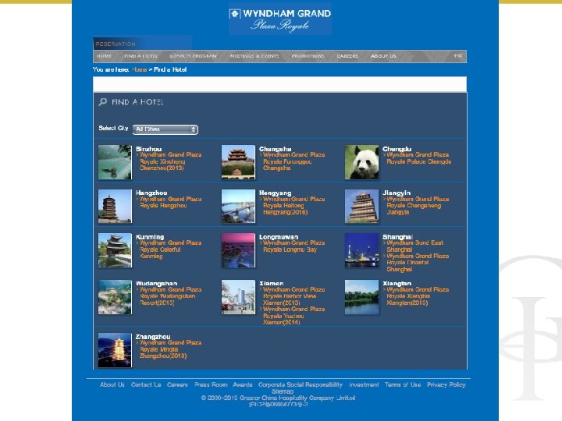Open Careers in the navigation bar
Screen dimensions: 562x421
(347, 56)
